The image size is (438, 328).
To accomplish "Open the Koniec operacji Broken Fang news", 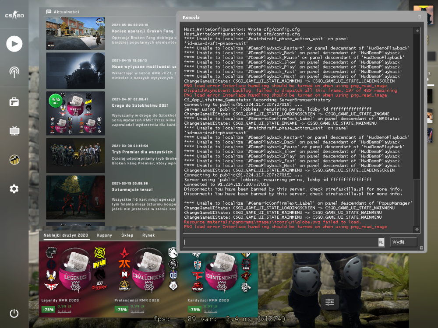I will [x=143, y=31].
